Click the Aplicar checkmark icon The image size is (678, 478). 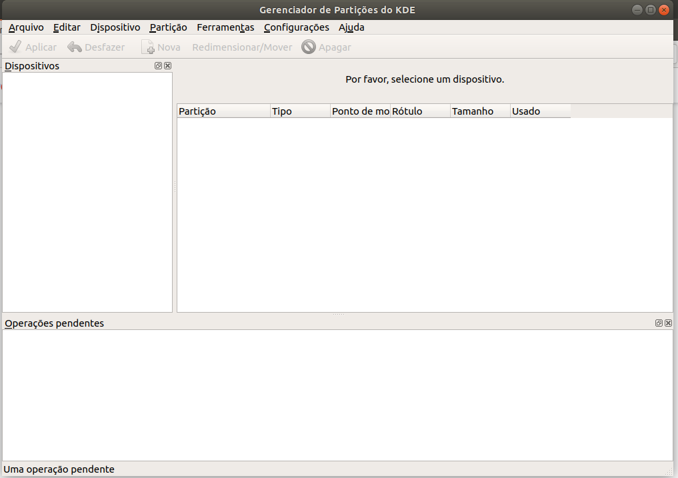15,47
